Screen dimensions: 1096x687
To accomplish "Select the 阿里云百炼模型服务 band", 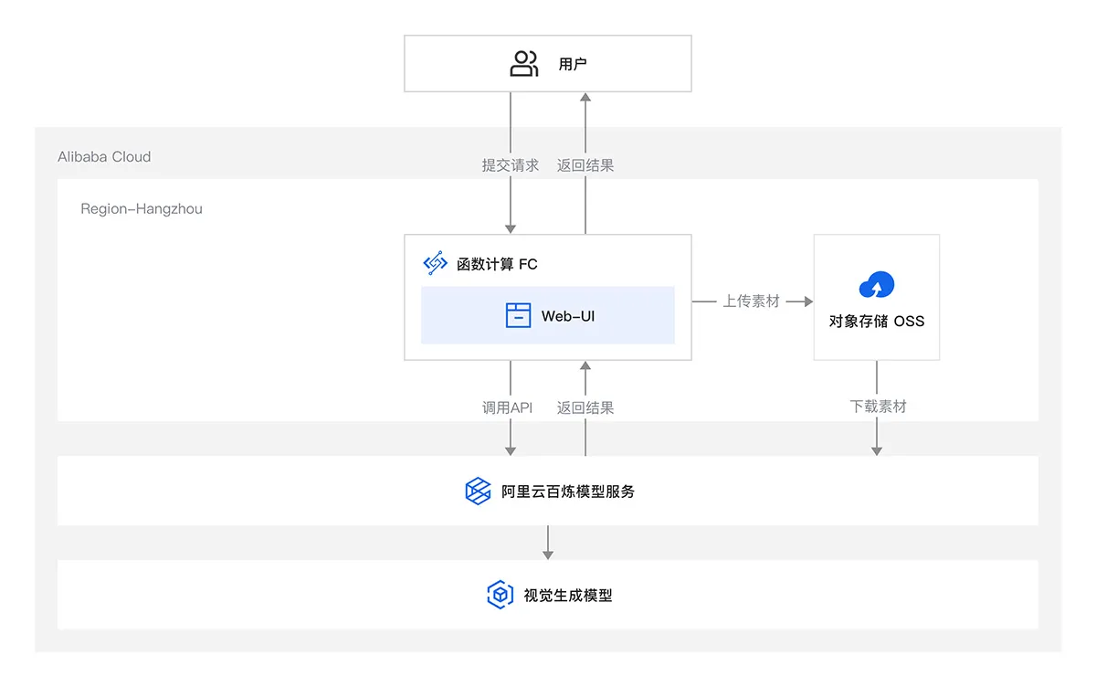I will click(546, 491).
